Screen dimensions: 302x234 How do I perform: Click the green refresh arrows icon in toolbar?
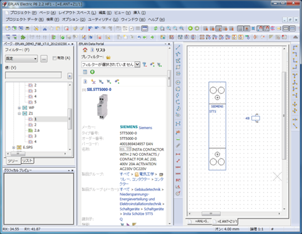pyautogui.click(x=155, y=28)
